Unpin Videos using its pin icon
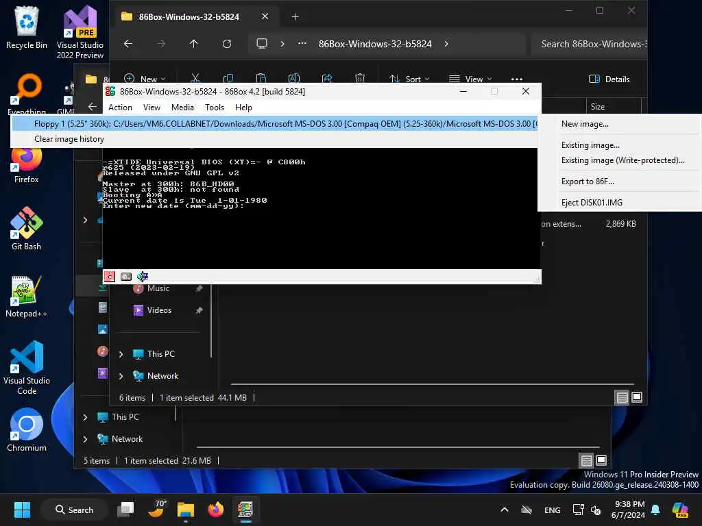Image resolution: width=702 pixels, height=526 pixels. click(x=199, y=310)
